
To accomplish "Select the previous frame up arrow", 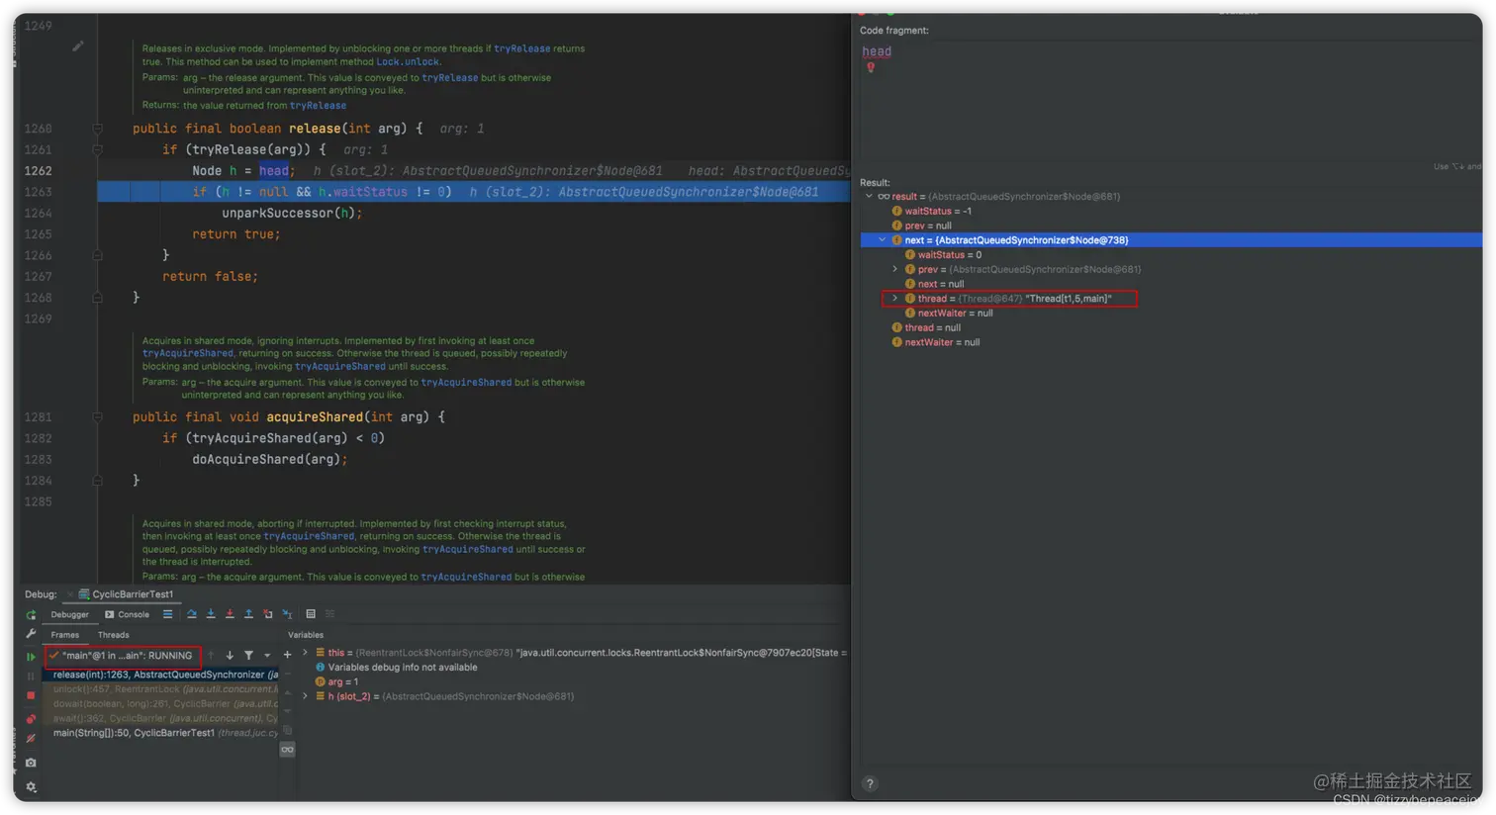I will (x=211, y=655).
